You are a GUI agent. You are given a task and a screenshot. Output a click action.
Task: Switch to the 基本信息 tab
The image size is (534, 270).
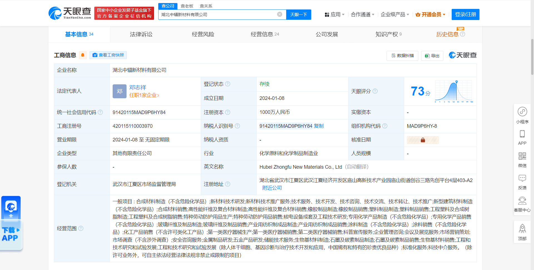[x=79, y=34]
